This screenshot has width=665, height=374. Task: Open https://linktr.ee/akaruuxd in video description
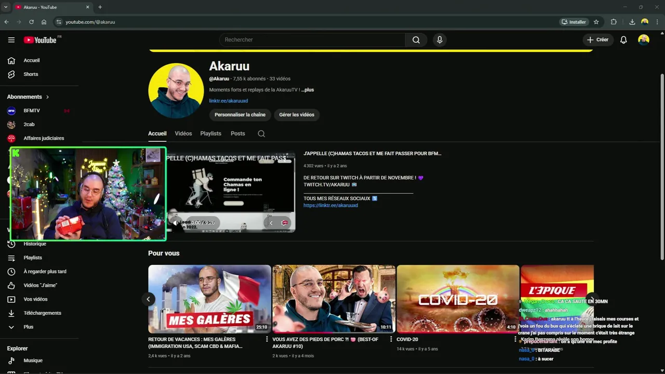[331, 206]
